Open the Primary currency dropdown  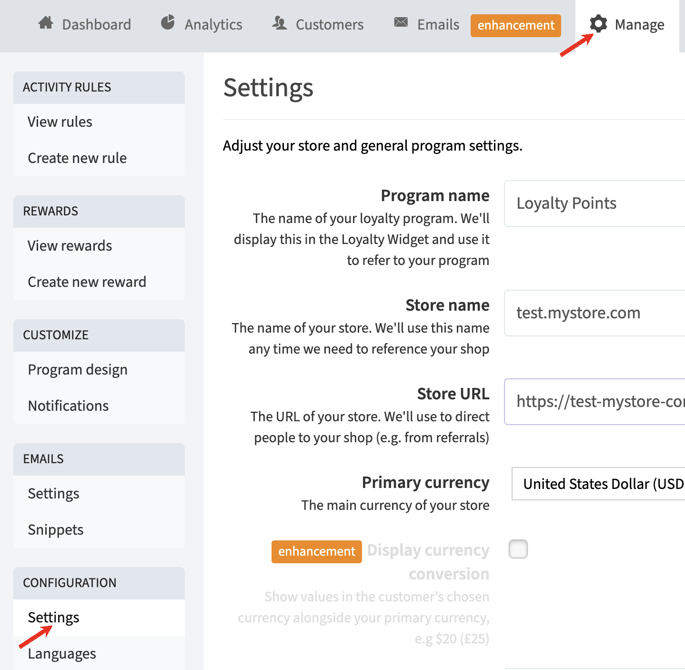(x=598, y=484)
